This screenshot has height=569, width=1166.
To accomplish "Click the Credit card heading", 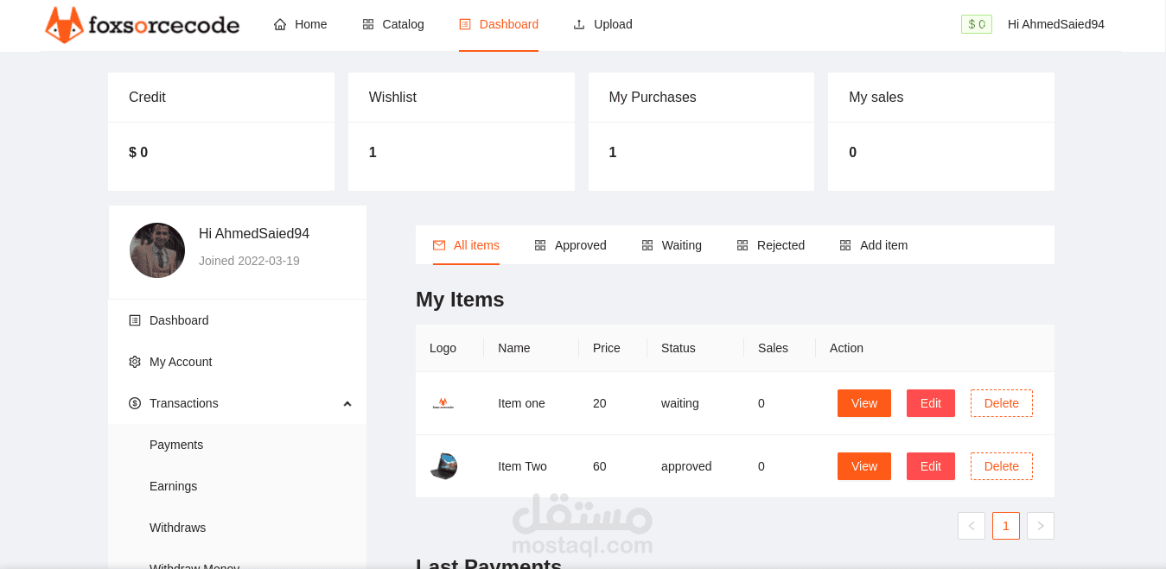I will tap(147, 98).
